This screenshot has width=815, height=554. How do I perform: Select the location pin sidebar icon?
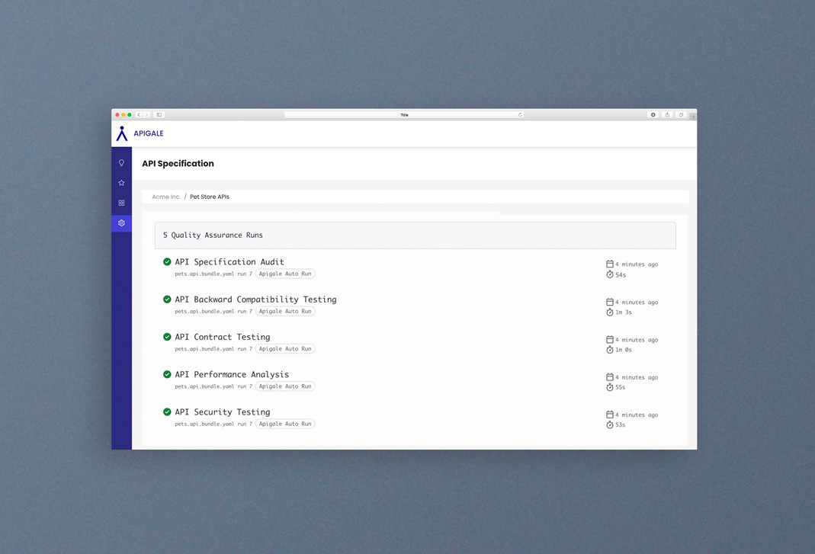point(121,162)
